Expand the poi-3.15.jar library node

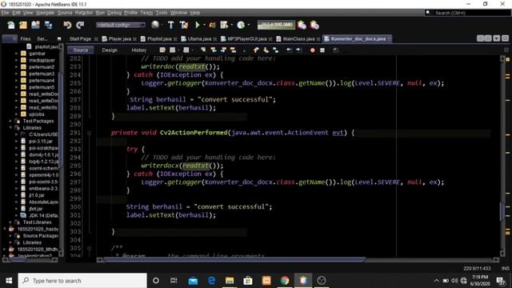[x=16, y=142]
